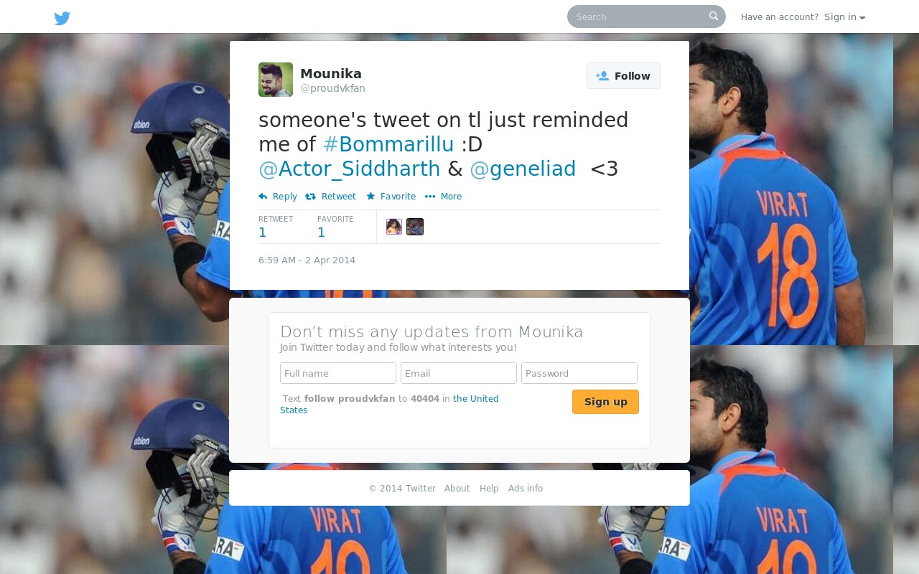Click the Retweet arrows icon
Viewport: 919px width, 574px height.
point(310,197)
